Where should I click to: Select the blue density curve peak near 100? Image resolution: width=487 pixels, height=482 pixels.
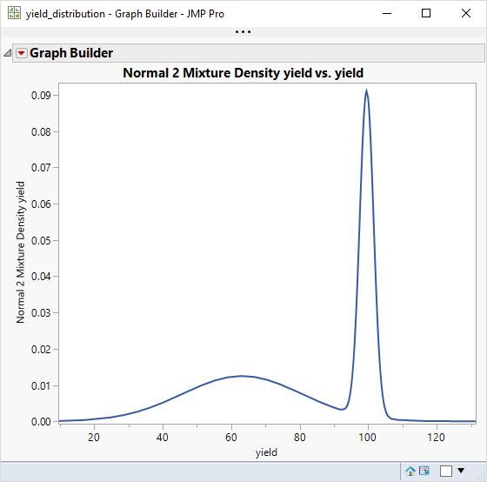click(366, 91)
